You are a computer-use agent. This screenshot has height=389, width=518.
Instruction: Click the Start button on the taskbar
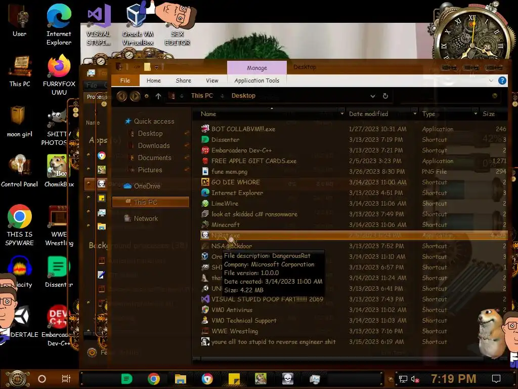(18, 379)
